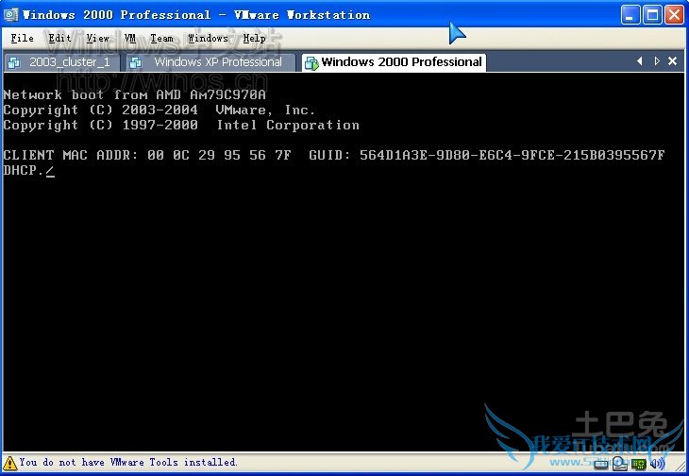This screenshot has height=476, width=689.
Task: Click the running VM icon on the Windows 2000 tab
Action: [x=311, y=63]
